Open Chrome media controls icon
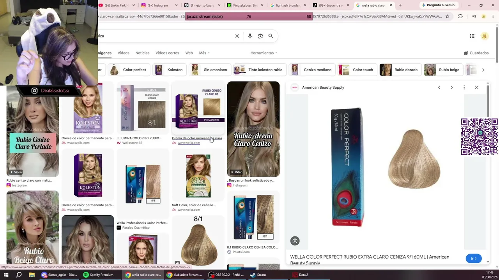499x280 pixels. pyautogui.click(x=474, y=16)
